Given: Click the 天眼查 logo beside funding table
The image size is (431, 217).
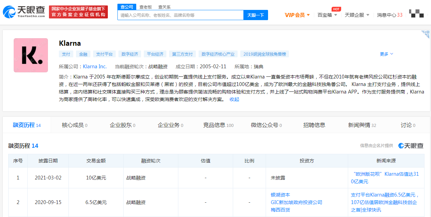Looking at the screenshot, I should 411,146.
